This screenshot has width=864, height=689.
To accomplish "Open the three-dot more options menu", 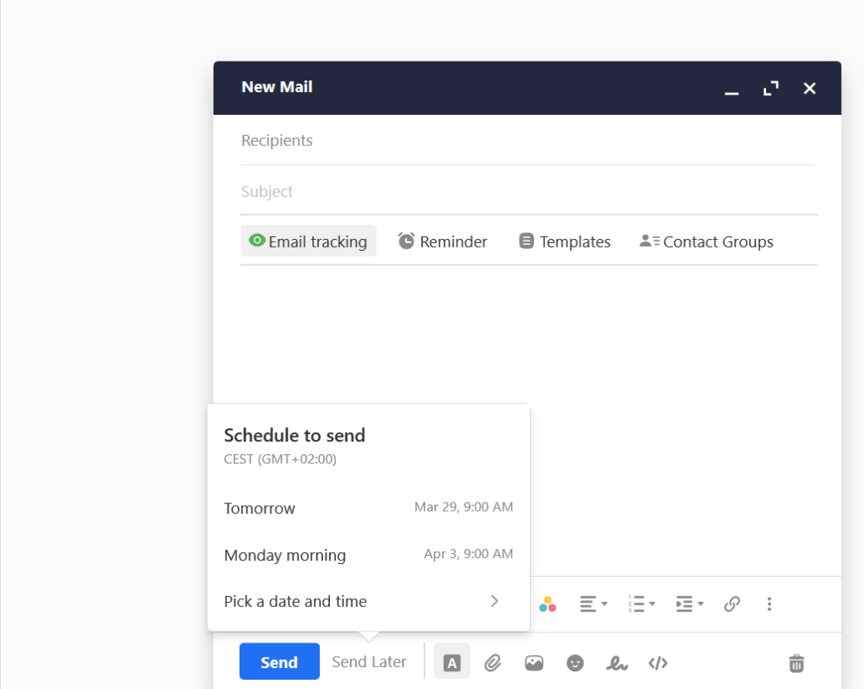I will pyautogui.click(x=769, y=604).
